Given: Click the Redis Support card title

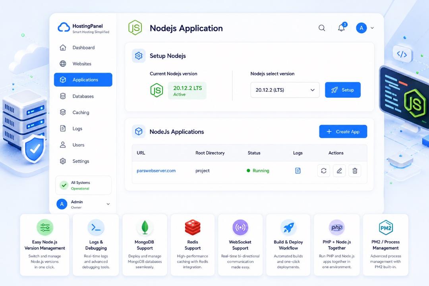Looking at the screenshot, I should tap(193, 245).
